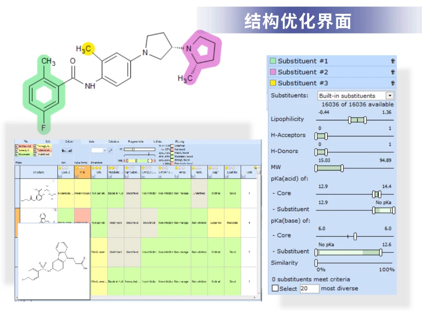
Task: Click the yellow-highlighted methyl substituent
Action: (x=87, y=48)
